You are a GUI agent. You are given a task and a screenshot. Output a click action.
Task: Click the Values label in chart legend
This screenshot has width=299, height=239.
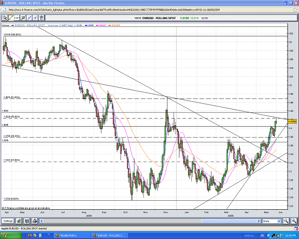click(5, 25)
